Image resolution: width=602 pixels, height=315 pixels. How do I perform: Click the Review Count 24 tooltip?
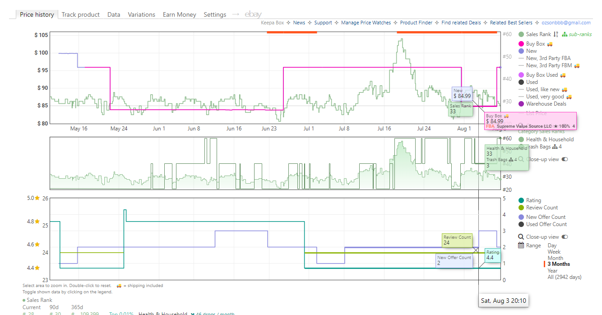tap(457, 240)
